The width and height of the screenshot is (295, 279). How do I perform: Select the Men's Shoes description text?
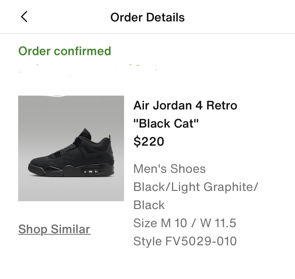click(169, 169)
